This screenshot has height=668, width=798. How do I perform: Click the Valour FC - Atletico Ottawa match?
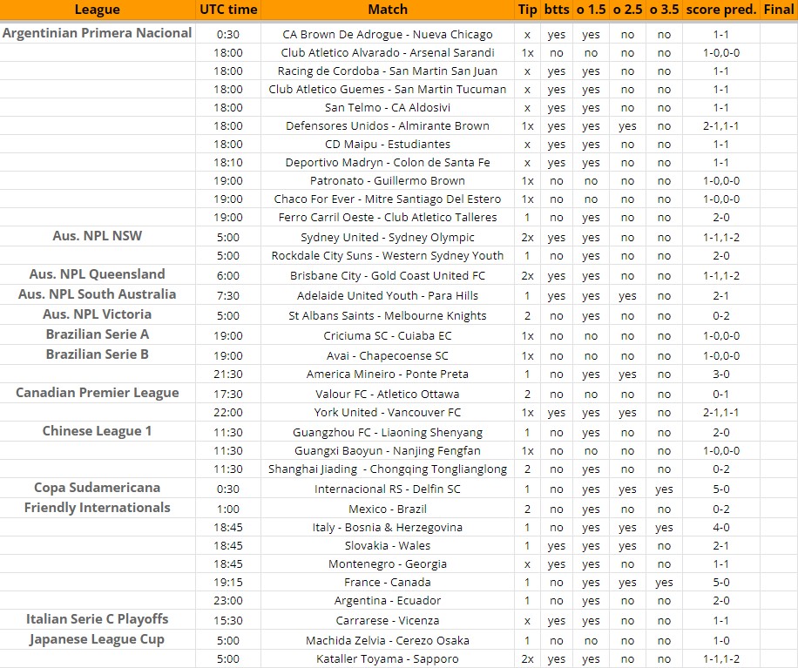pyautogui.click(x=388, y=395)
